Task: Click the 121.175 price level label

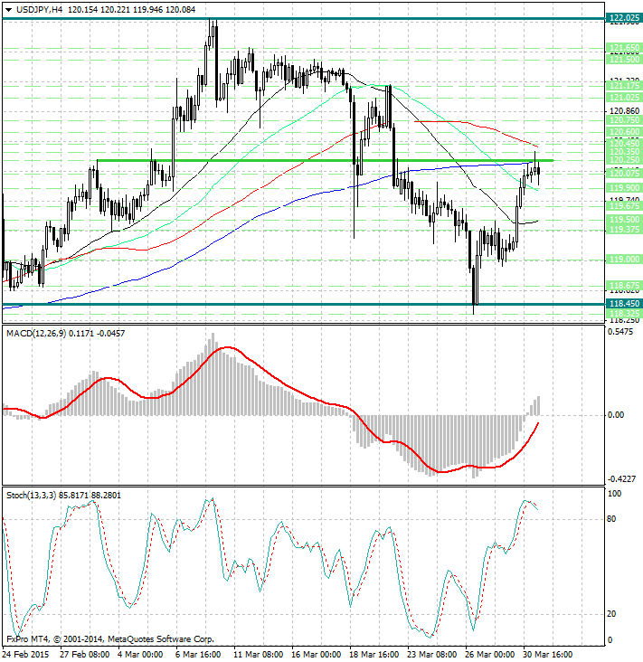Action: point(624,86)
